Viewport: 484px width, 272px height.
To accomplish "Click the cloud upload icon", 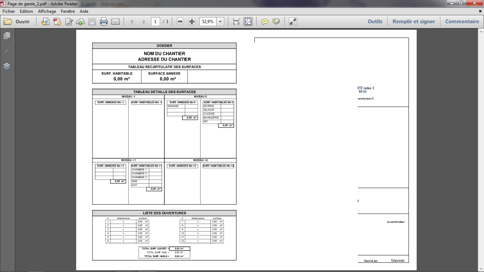I will pos(80,22).
